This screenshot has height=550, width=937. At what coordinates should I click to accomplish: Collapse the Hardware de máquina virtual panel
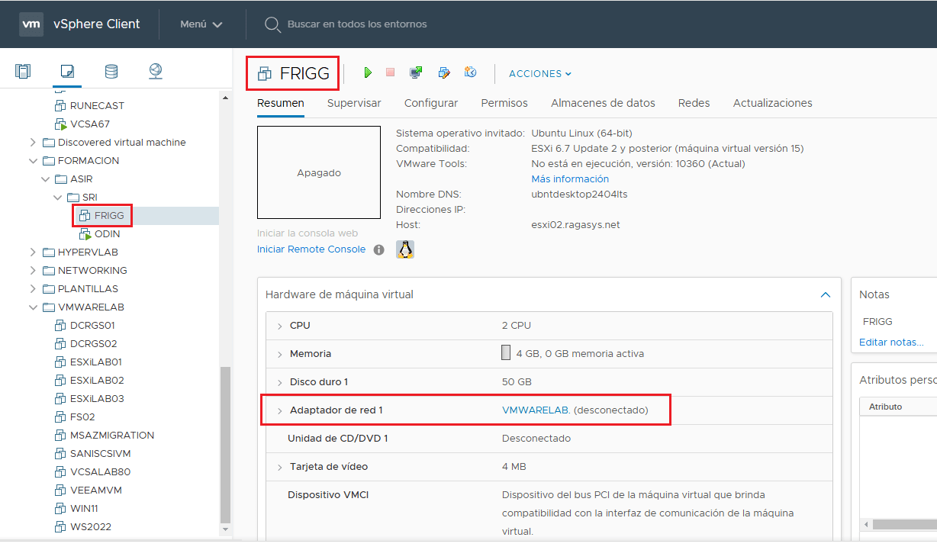point(825,294)
